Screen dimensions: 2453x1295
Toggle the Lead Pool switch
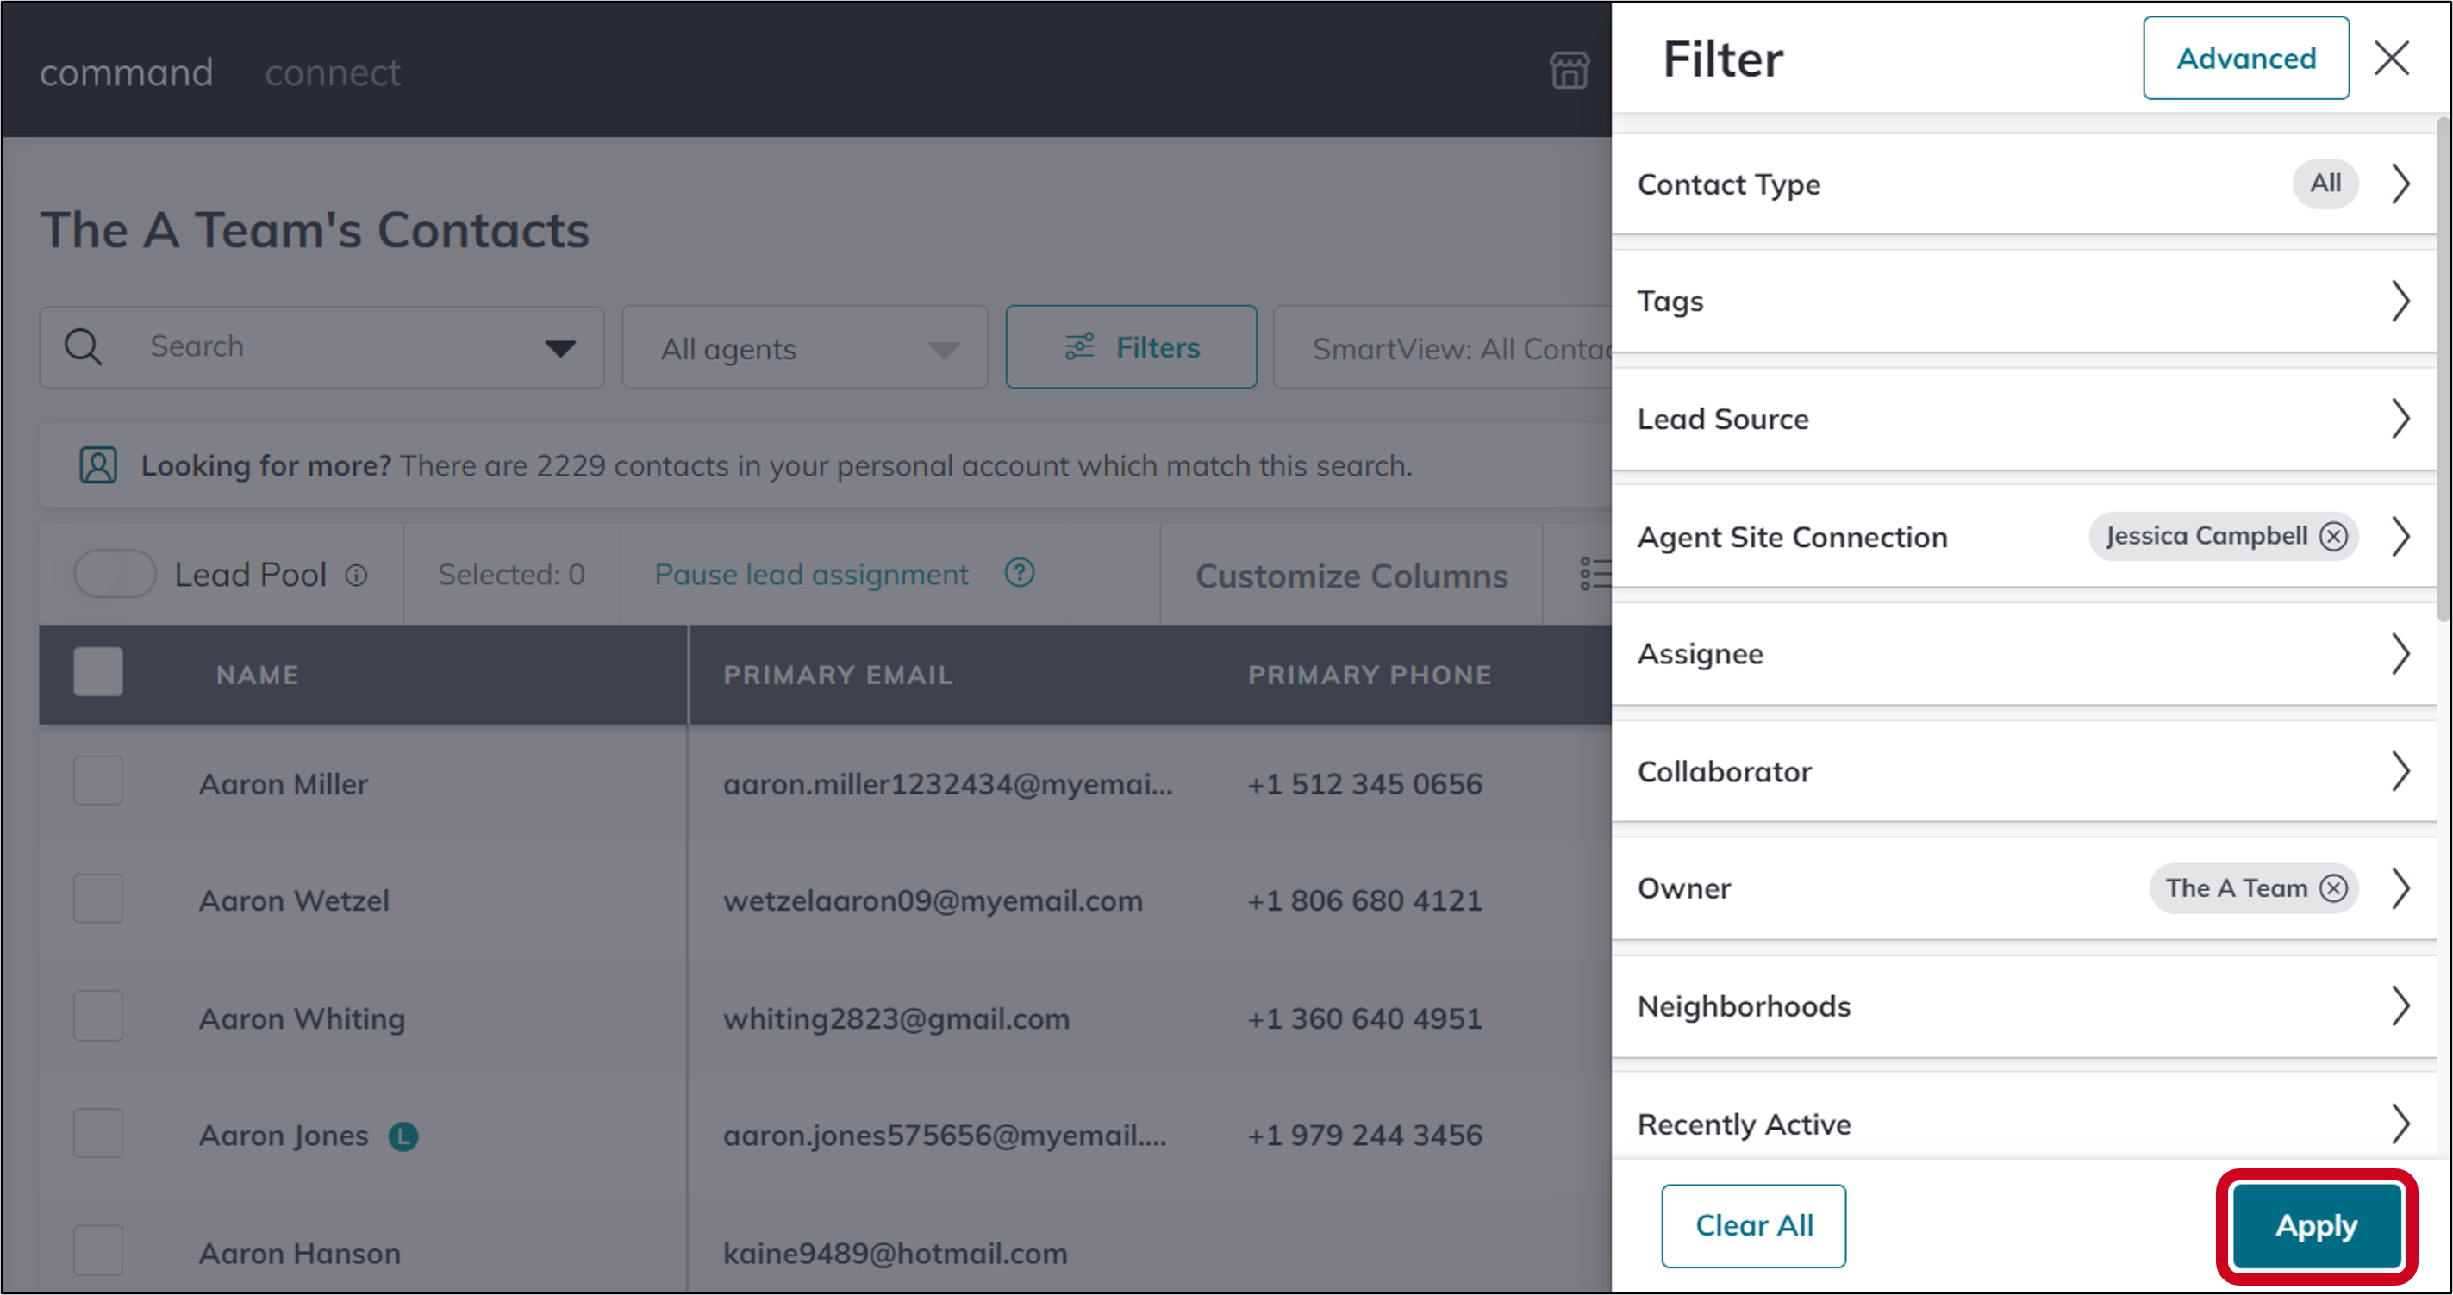115,574
